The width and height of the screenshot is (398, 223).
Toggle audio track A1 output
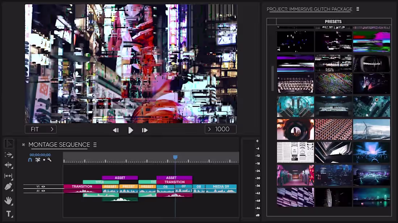43,191
